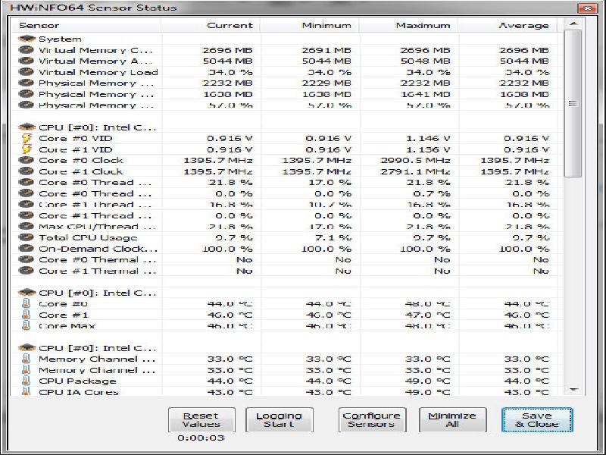Click the Core #0 Clock label
Screen dimensions: 606x455
tap(81, 160)
